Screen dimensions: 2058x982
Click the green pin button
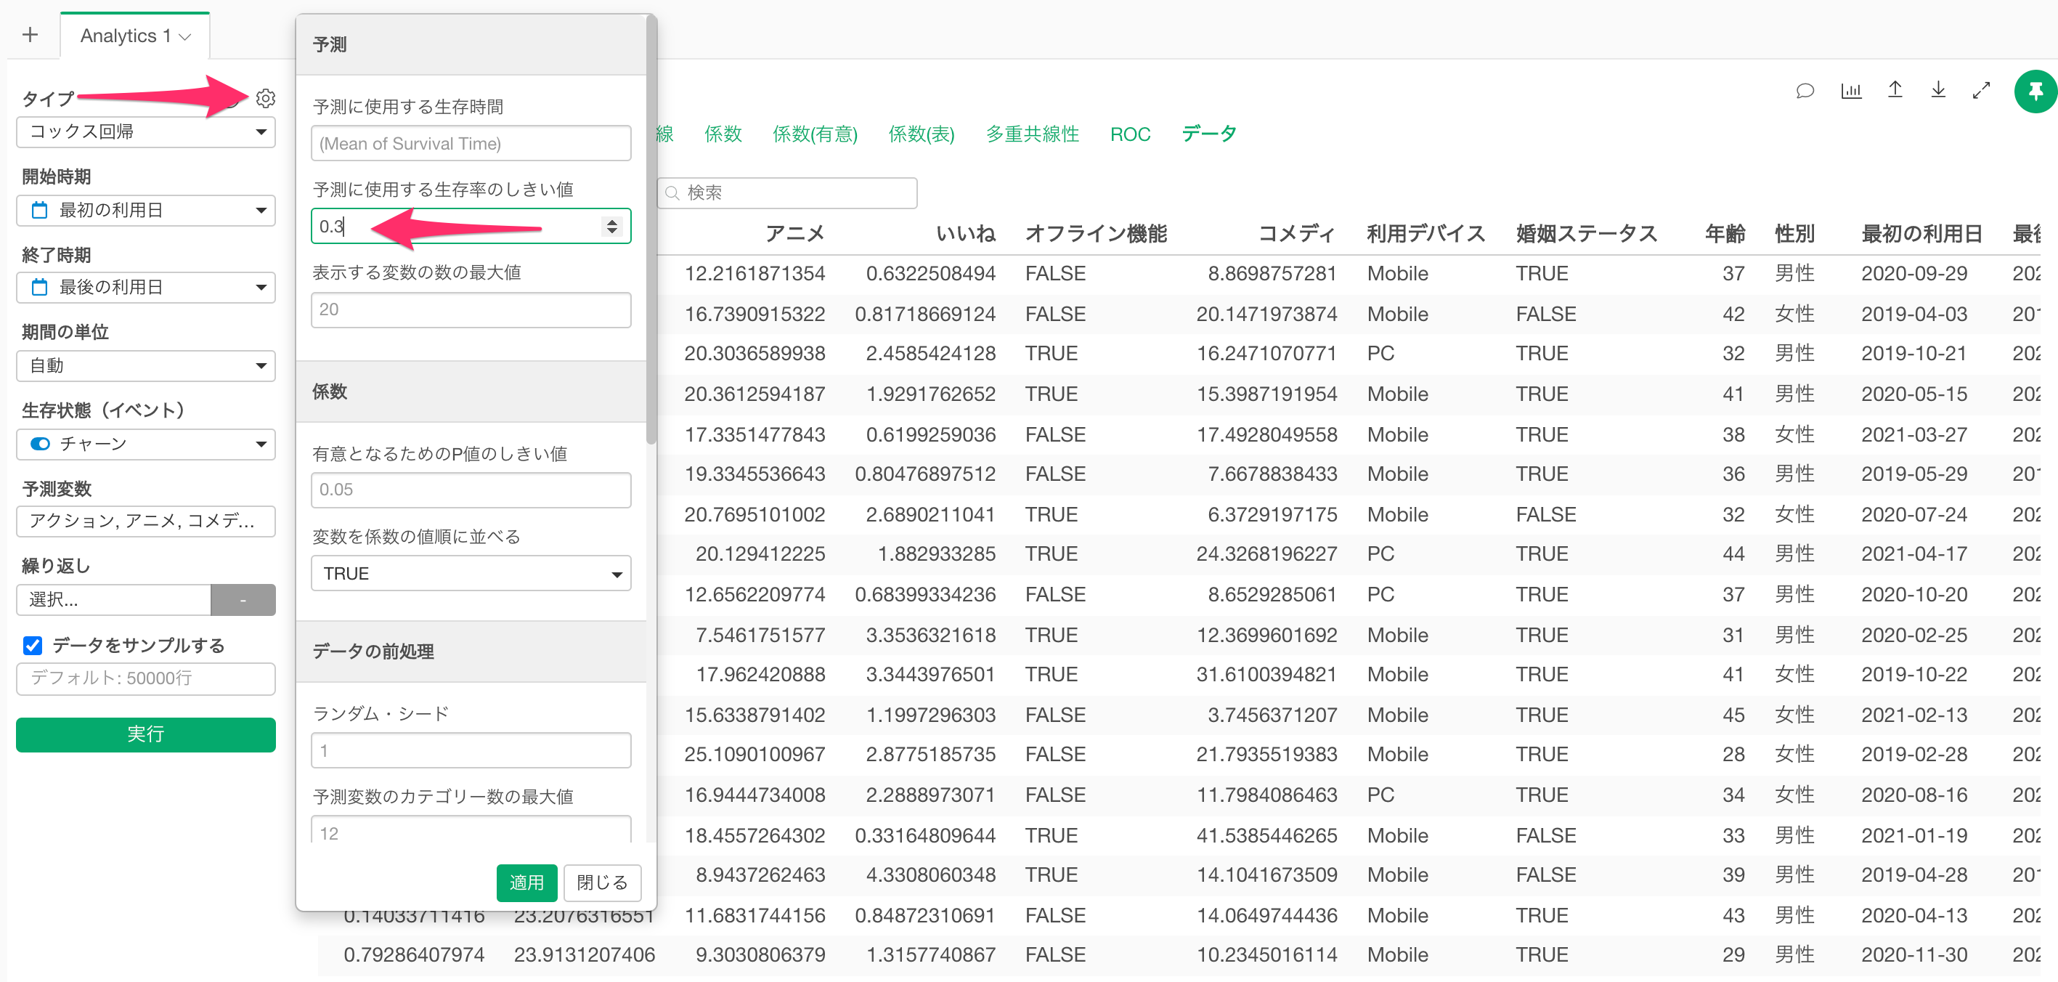(2035, 92)
